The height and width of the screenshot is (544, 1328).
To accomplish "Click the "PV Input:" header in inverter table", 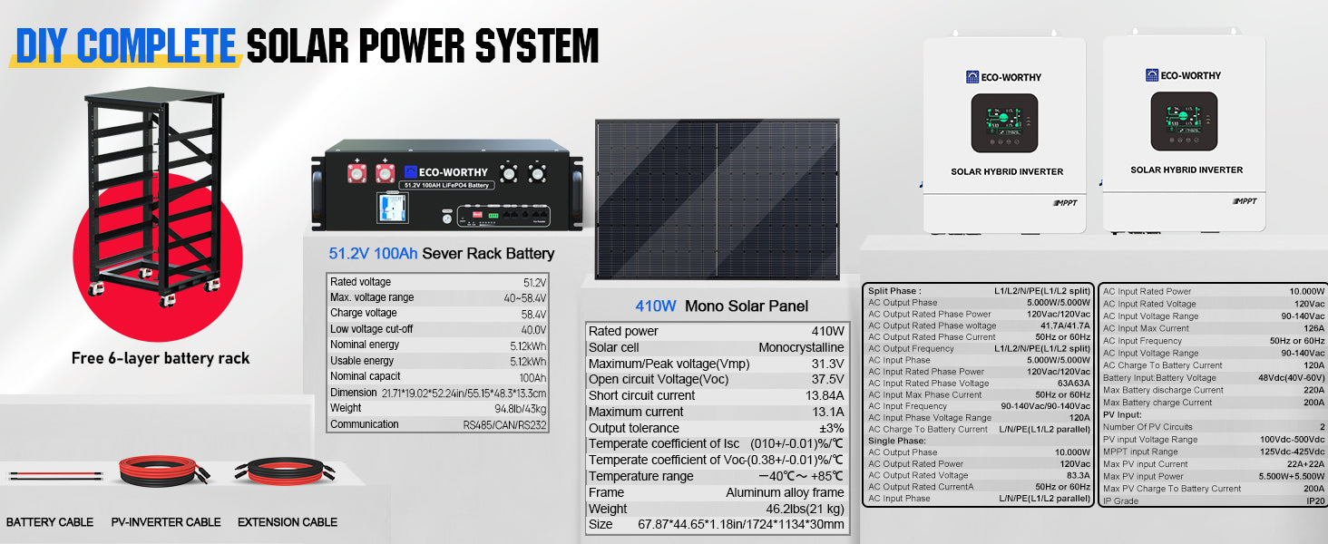I will [1124, 414].
